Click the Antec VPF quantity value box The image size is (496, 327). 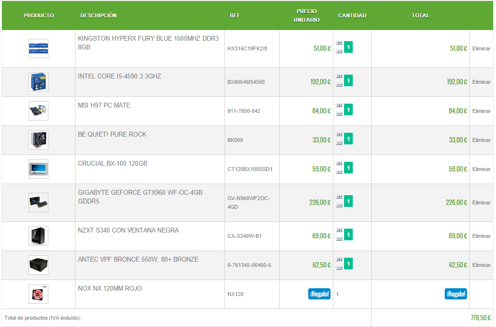pos(348,264)
